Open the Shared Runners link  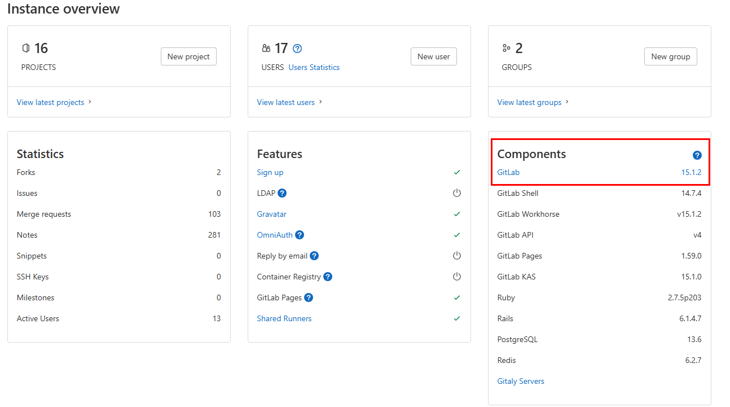(284, 318)
